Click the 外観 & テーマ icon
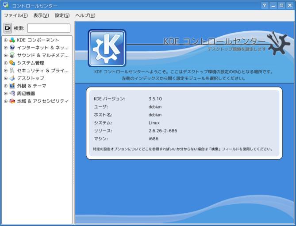Viewport: 296px width, 226px height. pyautogui.click(x=12, y=86)
